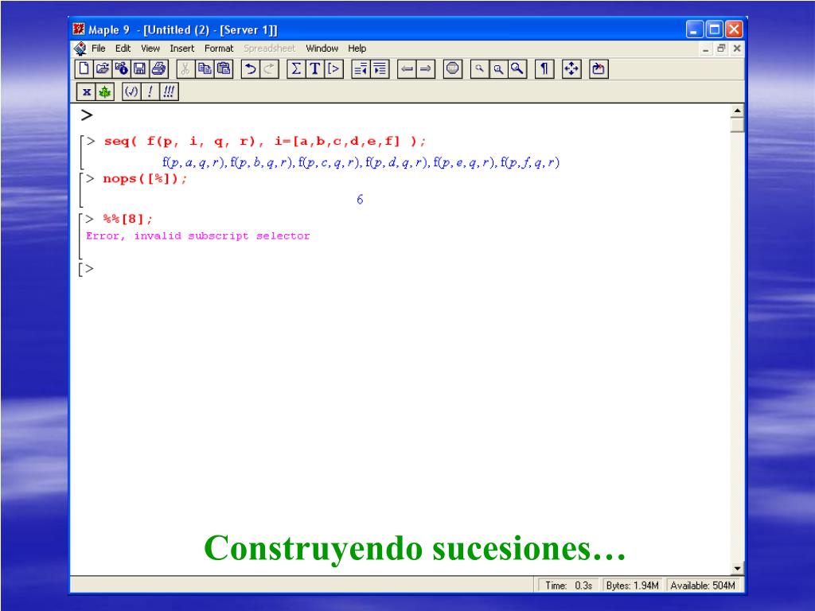Open the Window menu
The height and width of the screenshot is (611, 815).
click(x=322, y=49)
